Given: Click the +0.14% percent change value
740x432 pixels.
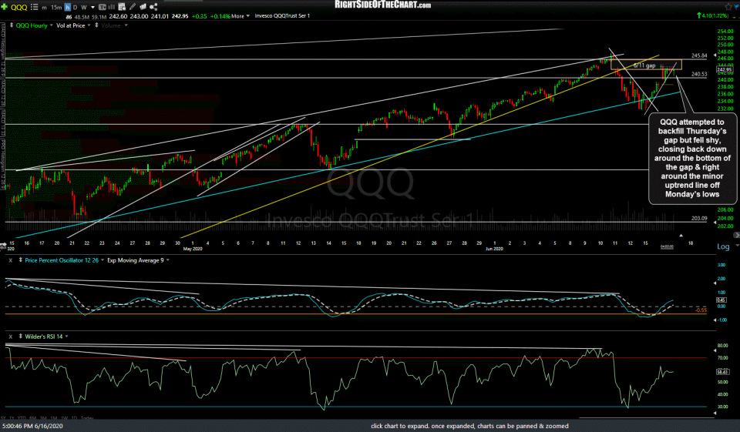Looking at the screenshot, I should [x=220, y=16].
